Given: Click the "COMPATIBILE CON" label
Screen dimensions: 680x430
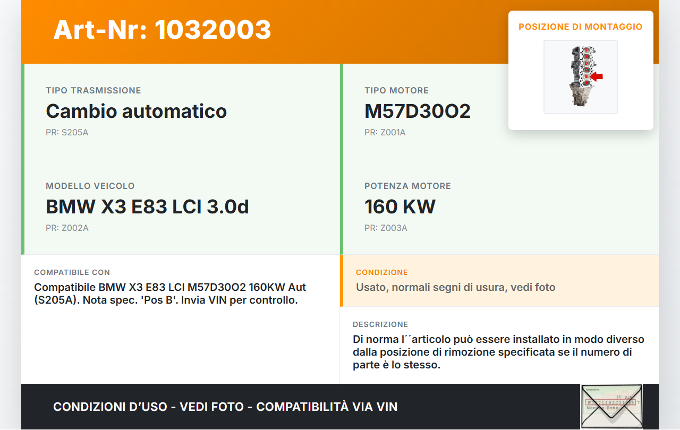Looking at the screenshot, I should (x=72, y=272).
